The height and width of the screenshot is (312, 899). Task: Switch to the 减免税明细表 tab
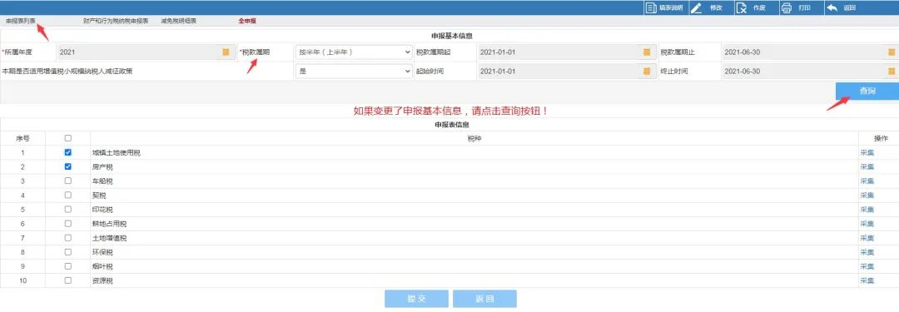tap(179, 21)
